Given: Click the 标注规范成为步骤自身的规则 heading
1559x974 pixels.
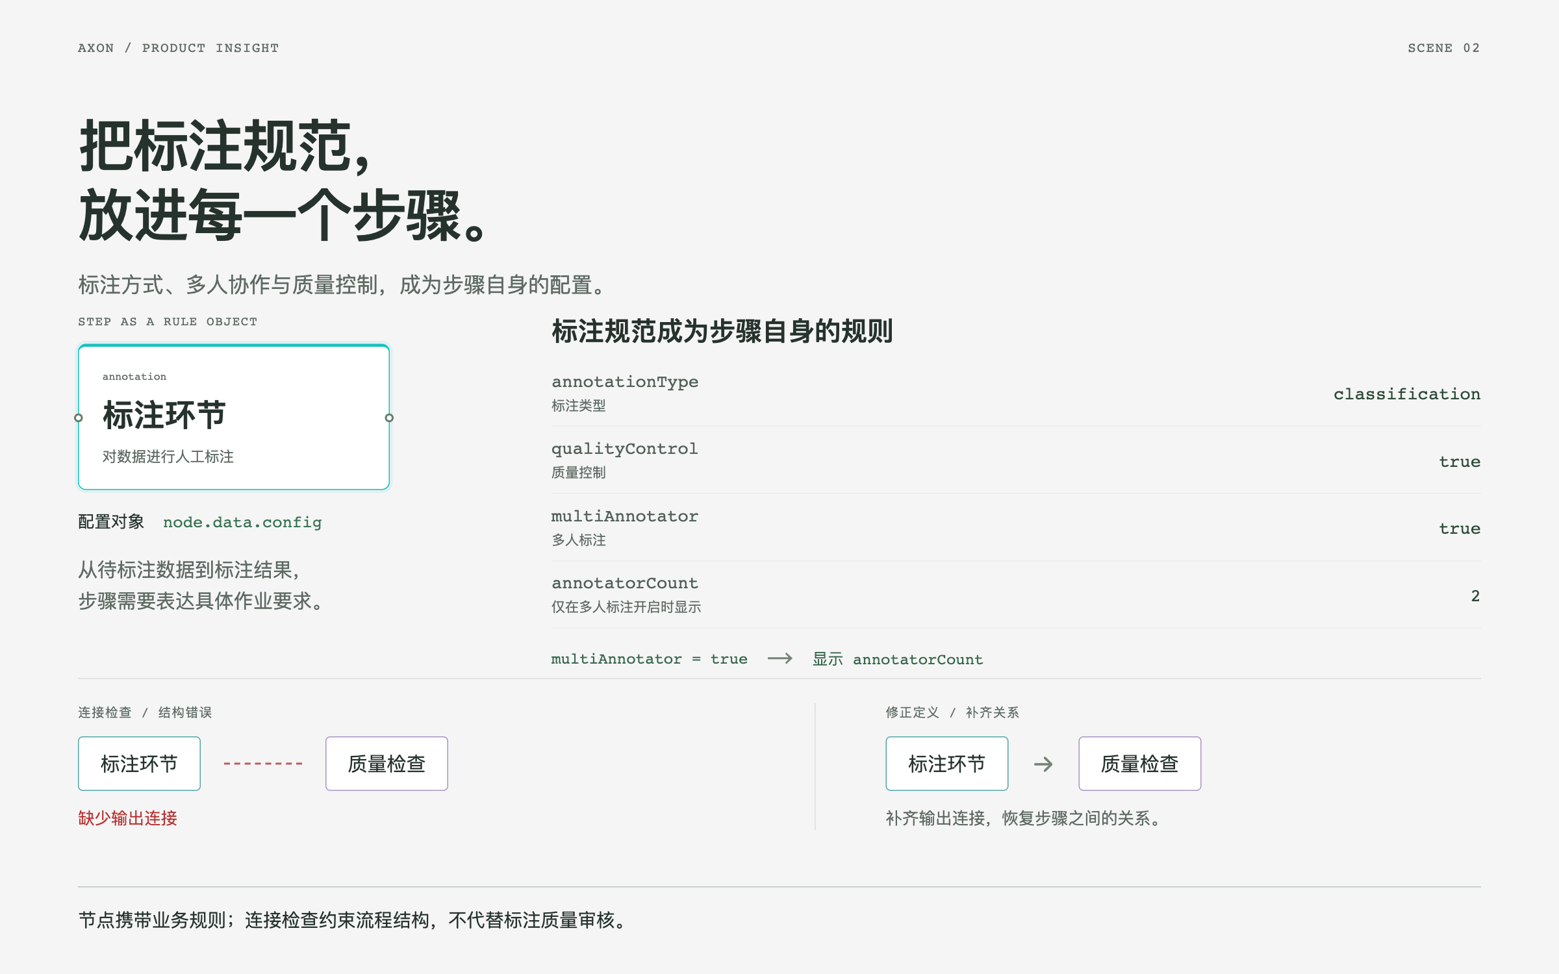Looking at the screenshot, I should pos(722,331).
